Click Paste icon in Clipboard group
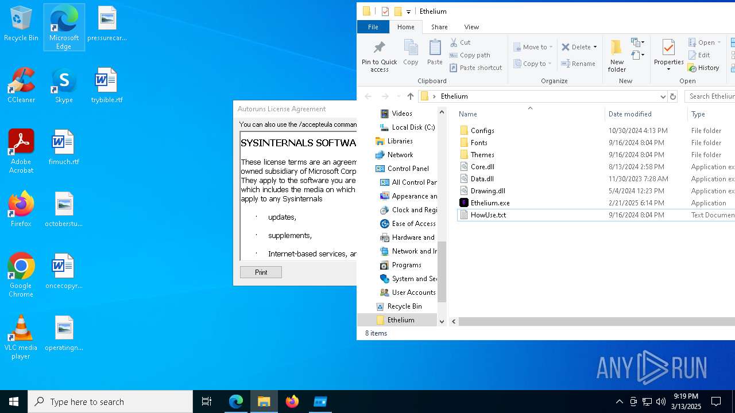 click(435, 52)
